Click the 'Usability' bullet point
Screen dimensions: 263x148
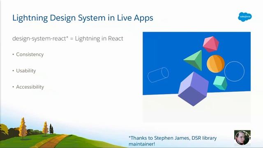(x=24, y=71)
